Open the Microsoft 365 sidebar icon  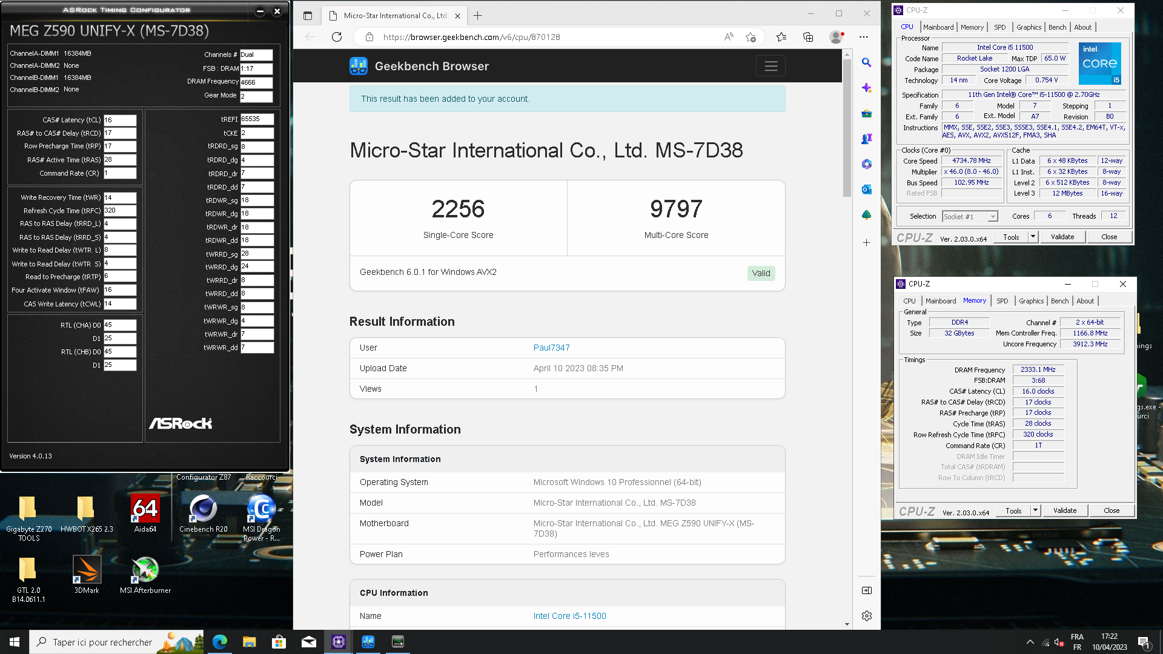tap(867, 164)
